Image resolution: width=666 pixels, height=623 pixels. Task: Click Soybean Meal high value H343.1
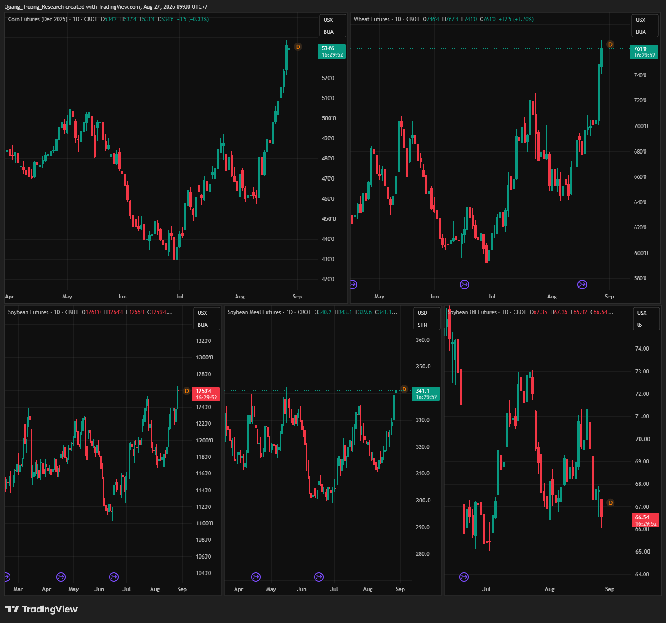point(343,312)
